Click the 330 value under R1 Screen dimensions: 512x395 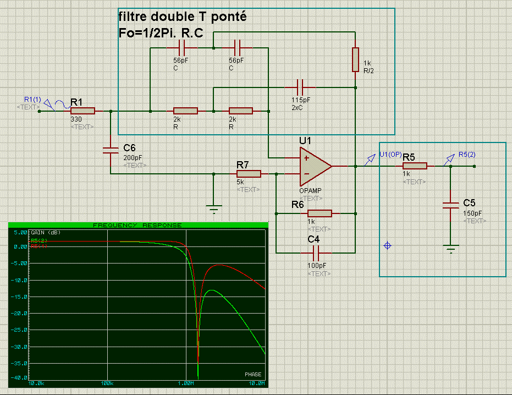pyautogui.click(x=76, y=119)
